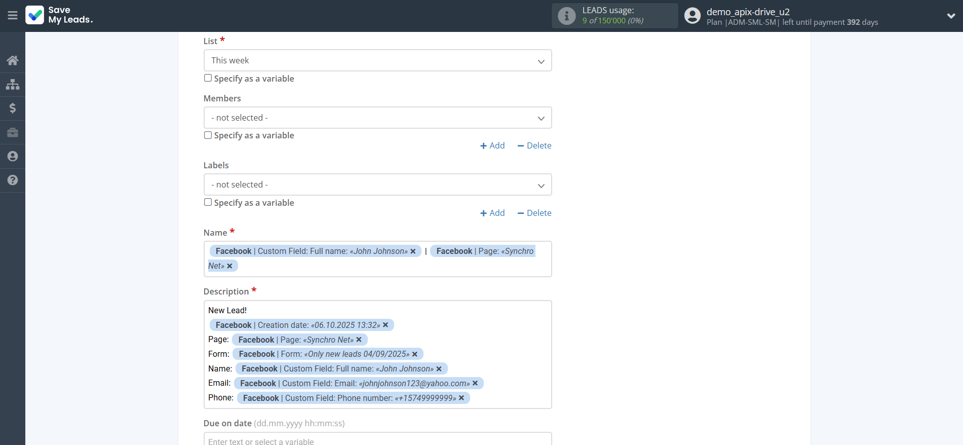Check Specify as a variable under Members
This screenshot has height=445, width=963.
coord(208,135)
